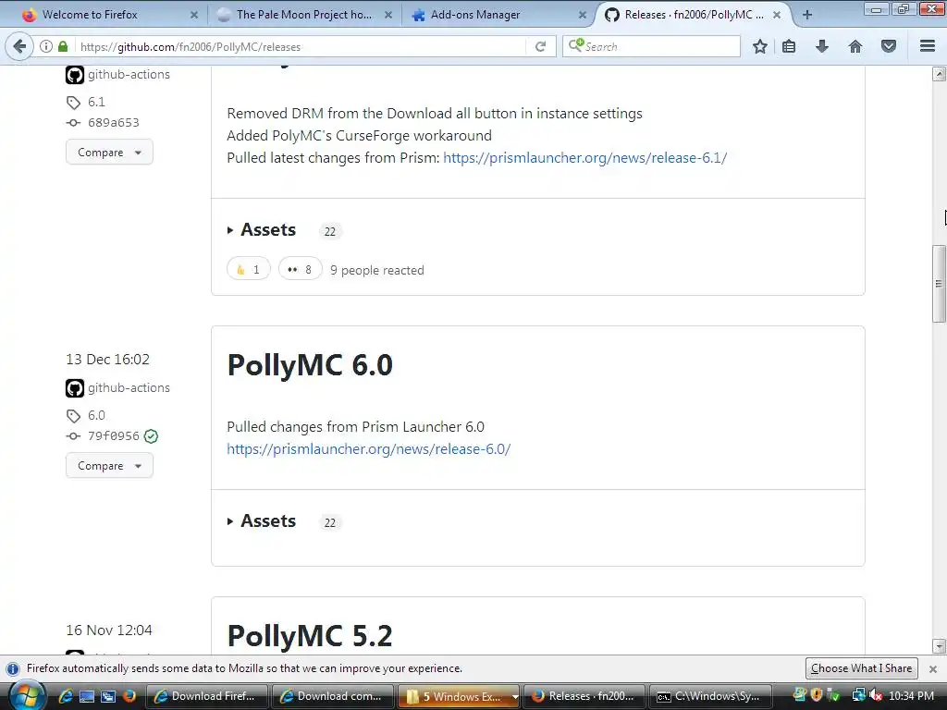Image resolution: width=947 pixels, height=710 pixels.
Task: Open C:\Windows\Sy... command prompt taskbar item
Action: point(711,696)
